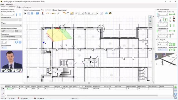The height and width of the screenshot is (100, 178).
Task: Rotate camera direction clockwise with green arrow
Action: click(x=174, y=50)
